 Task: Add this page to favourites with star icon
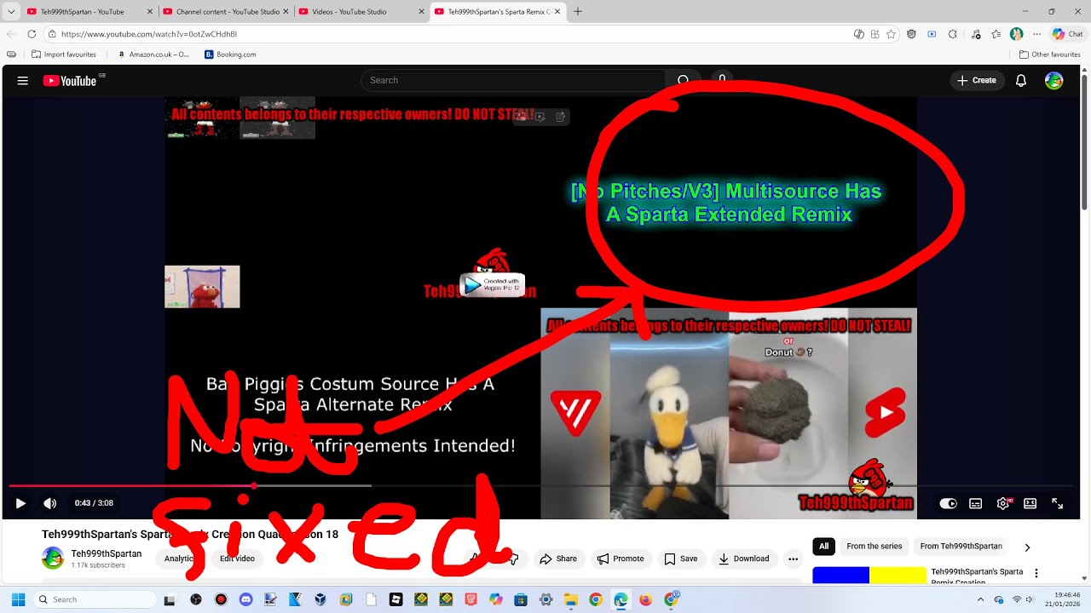coord(891,34)
